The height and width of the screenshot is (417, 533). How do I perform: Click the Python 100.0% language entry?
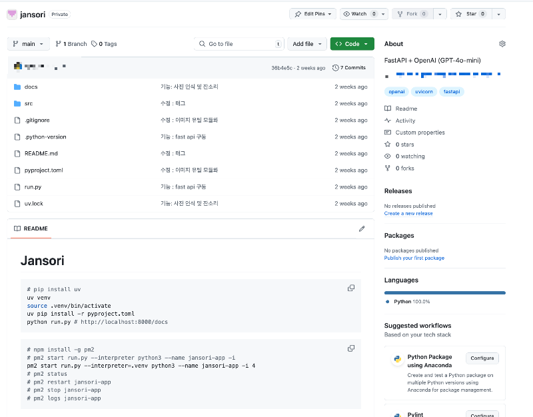(x=408, y=302)
